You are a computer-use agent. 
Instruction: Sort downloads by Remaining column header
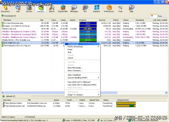pos(143,20)
